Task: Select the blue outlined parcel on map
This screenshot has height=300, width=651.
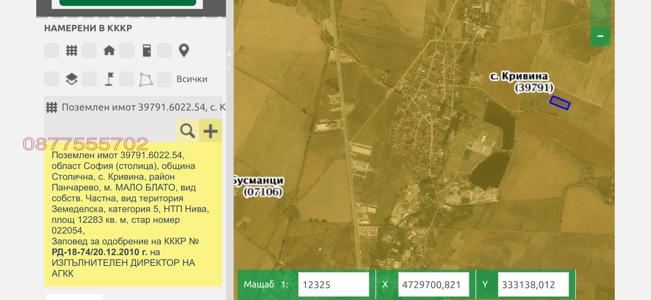Action: coord(560,103)
